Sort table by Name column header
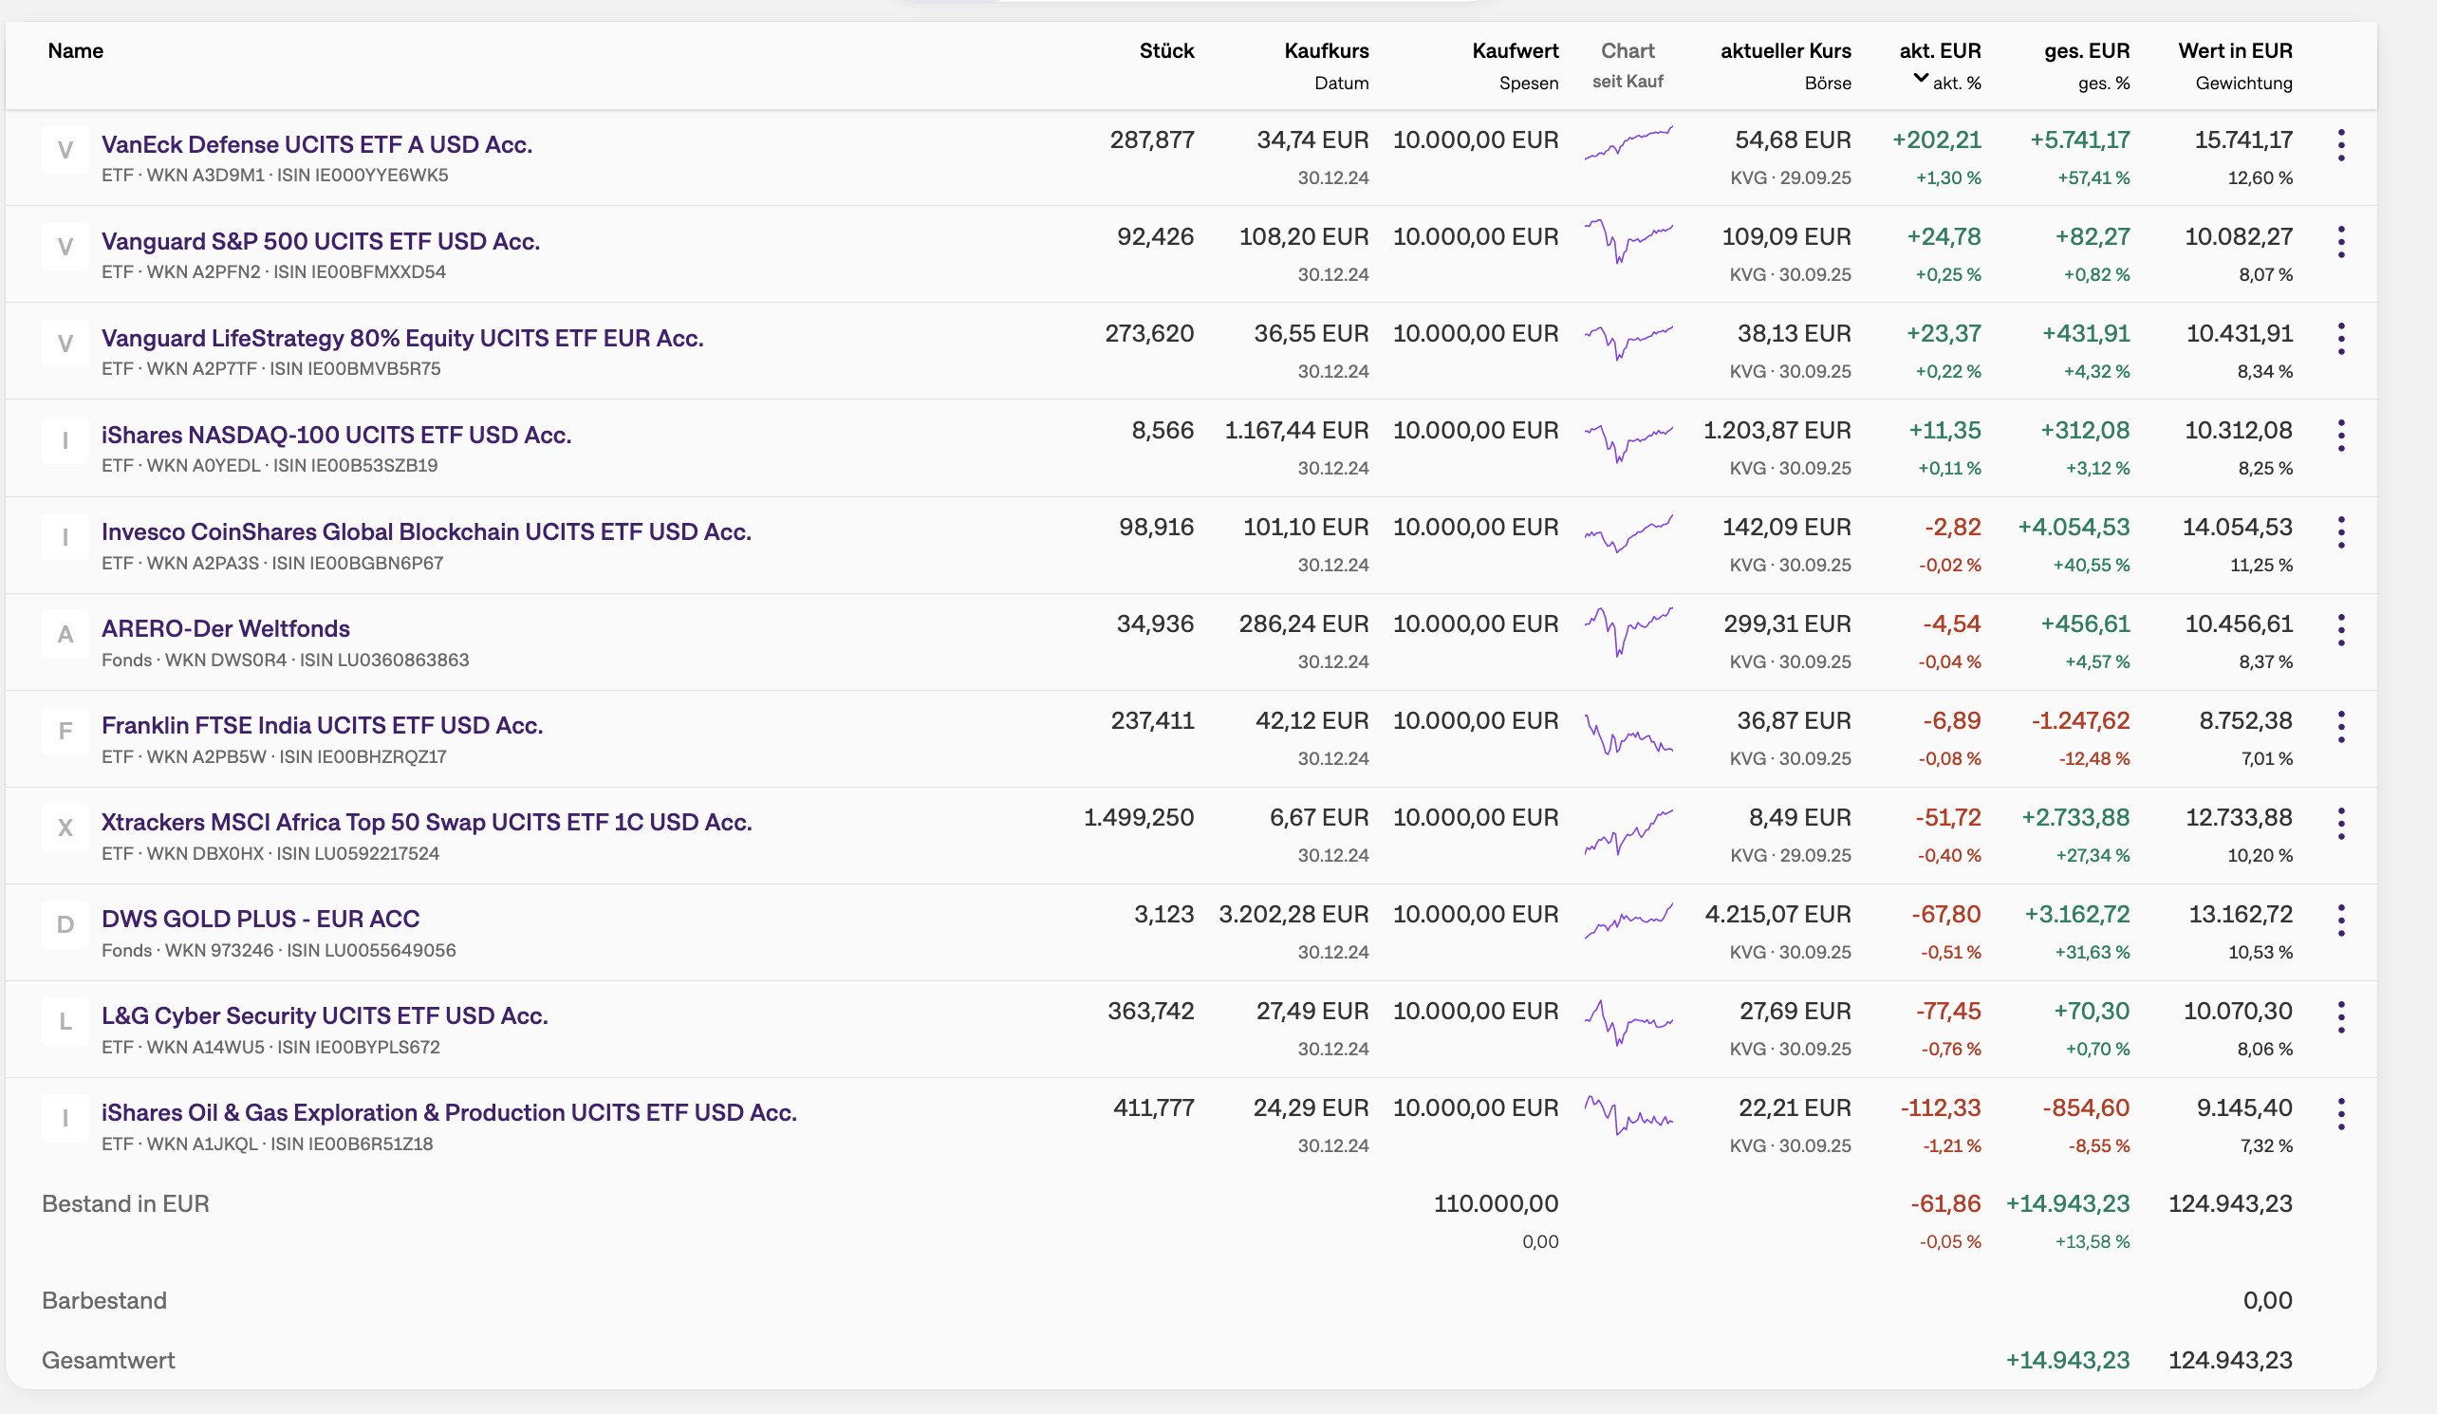2437x1414 pixels. point(75,50)
